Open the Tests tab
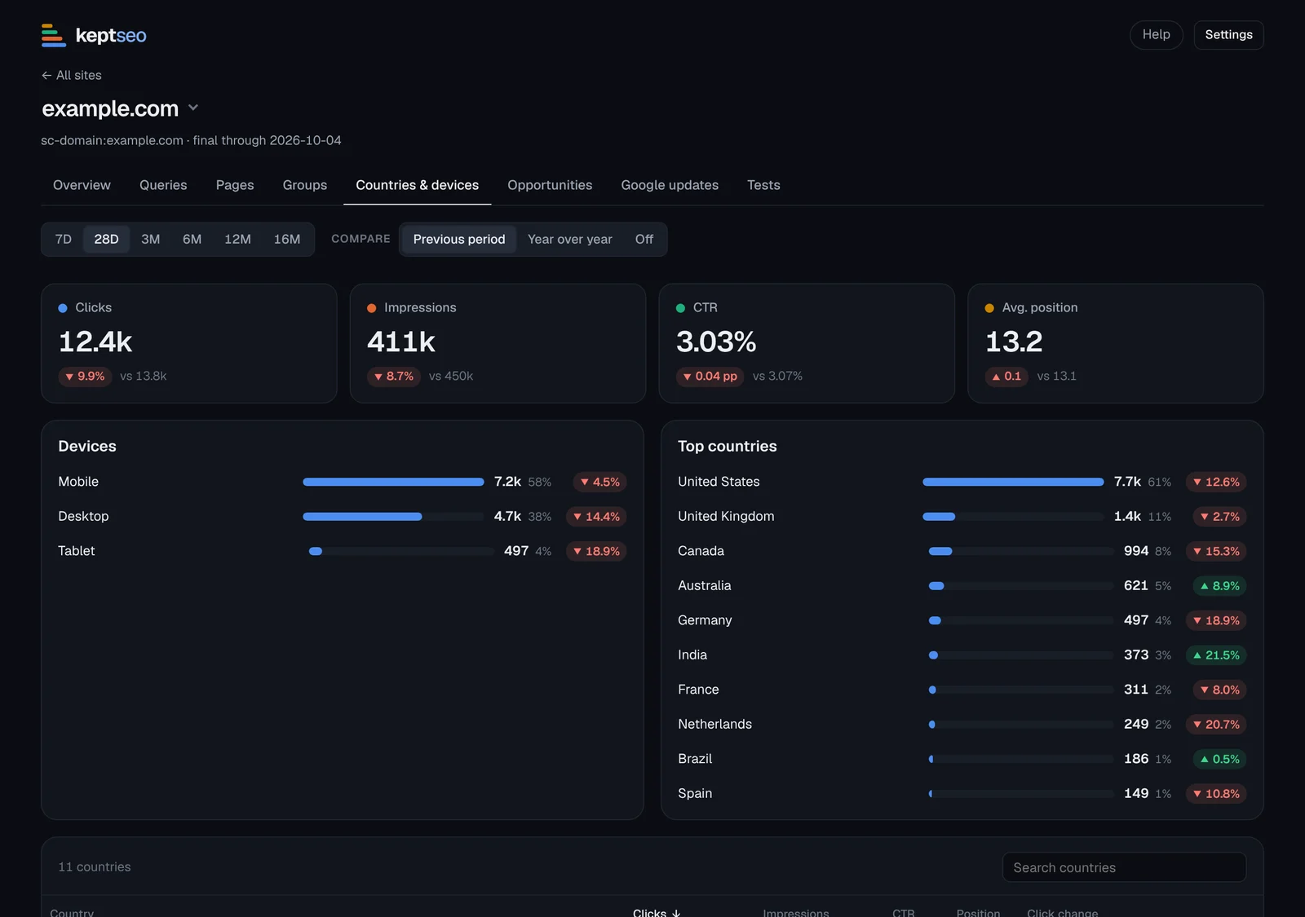The image size is (1305, 917). (x=763, y=185)
